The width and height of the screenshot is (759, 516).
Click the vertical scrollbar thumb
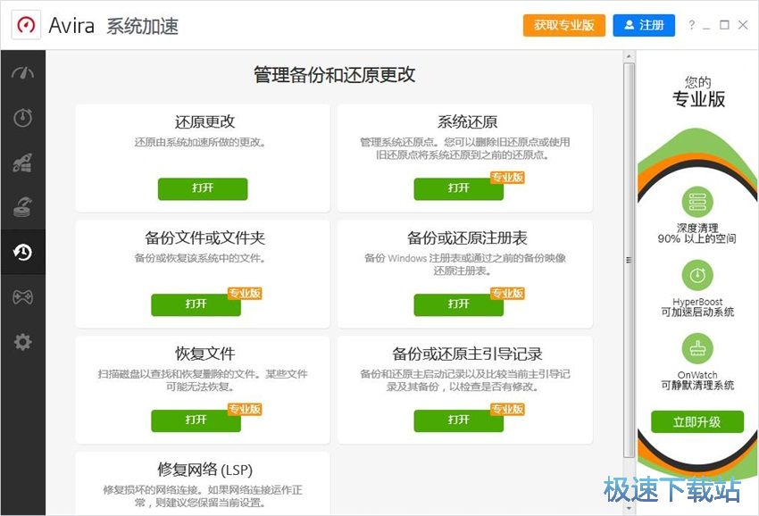pos(629,260)
